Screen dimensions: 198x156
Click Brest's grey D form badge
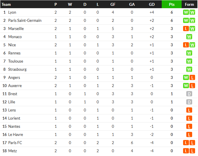(x=189, y=94)
